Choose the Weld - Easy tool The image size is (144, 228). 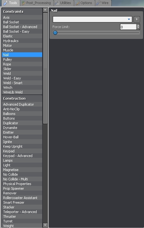(22, 78)
